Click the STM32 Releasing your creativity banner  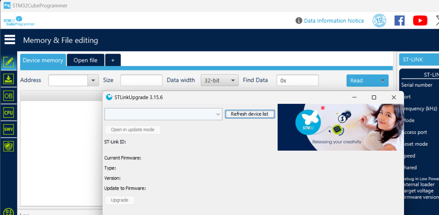pos(341,128)
